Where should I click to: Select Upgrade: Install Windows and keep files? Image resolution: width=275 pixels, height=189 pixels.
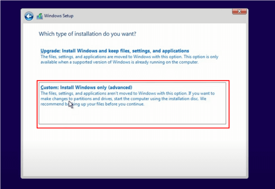114,51
